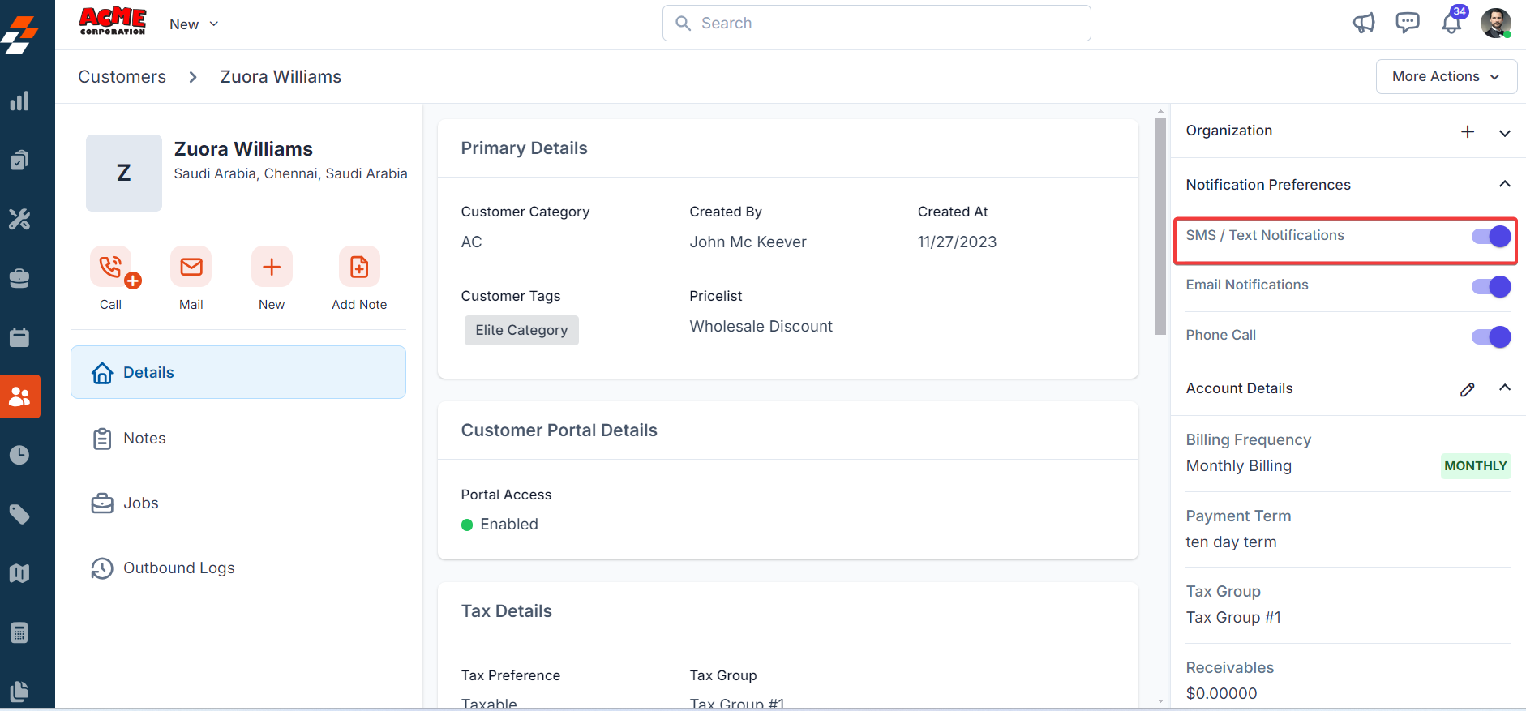Open the notifications bell icon
Screen dimensions: 1526x711
coord(1451,23)
